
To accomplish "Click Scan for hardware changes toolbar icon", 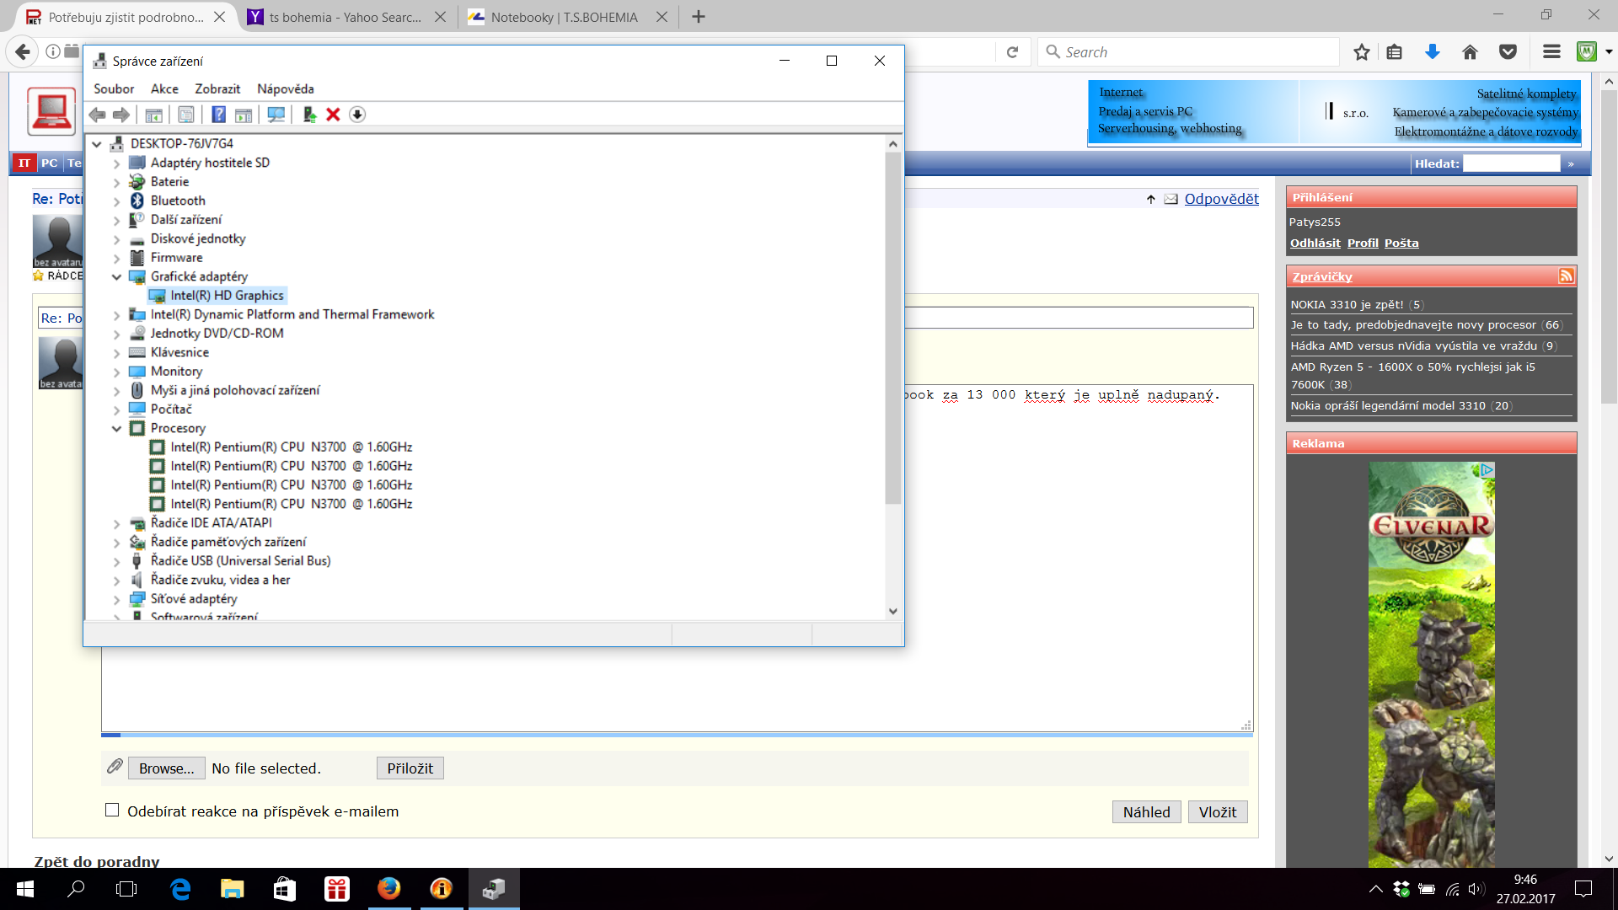I will 276,115.
